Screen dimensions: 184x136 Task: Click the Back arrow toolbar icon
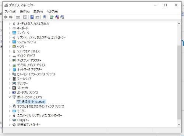click(x=6, y=17)
